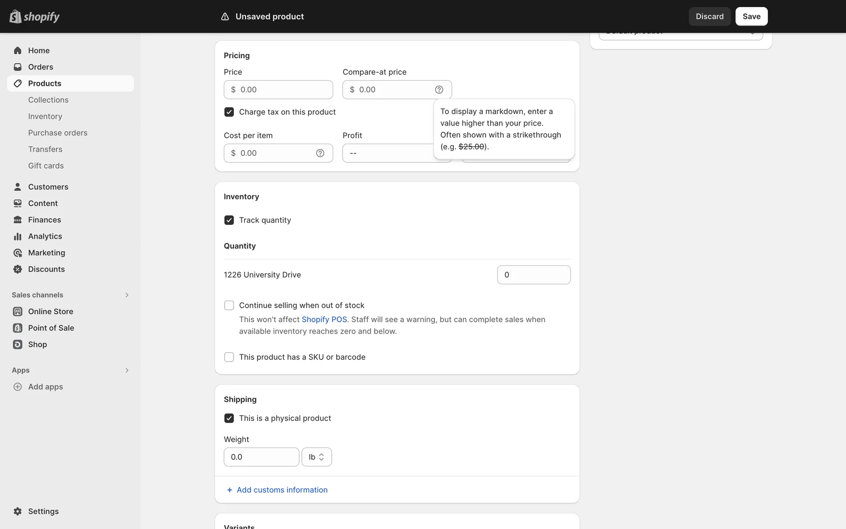Click the 1226 University Drive quantity field
This screenshot has width=846, height=529.
point(534,275)
